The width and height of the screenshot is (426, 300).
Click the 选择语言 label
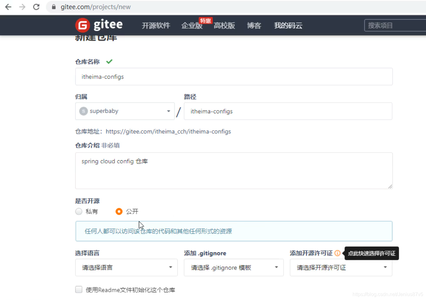[87, 253]
